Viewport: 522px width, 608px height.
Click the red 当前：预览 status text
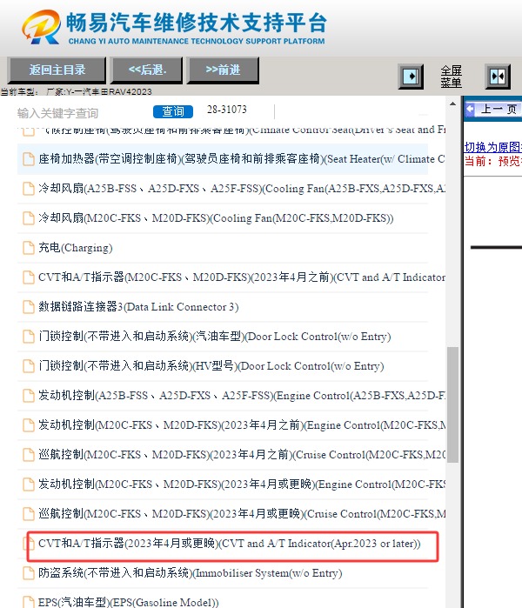493,161
